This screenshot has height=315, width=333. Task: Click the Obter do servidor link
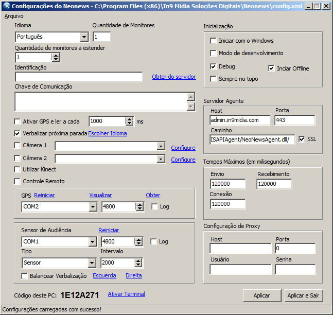[174, 77]
